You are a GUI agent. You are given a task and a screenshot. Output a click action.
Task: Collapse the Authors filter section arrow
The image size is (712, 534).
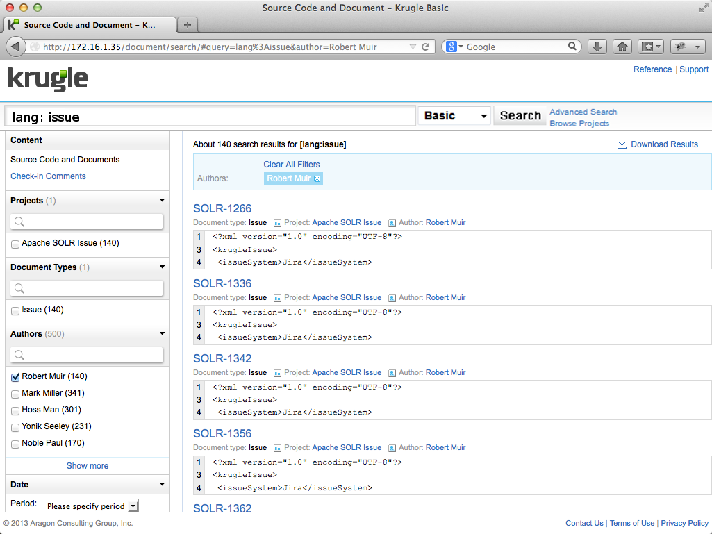(x=162, y=334)
